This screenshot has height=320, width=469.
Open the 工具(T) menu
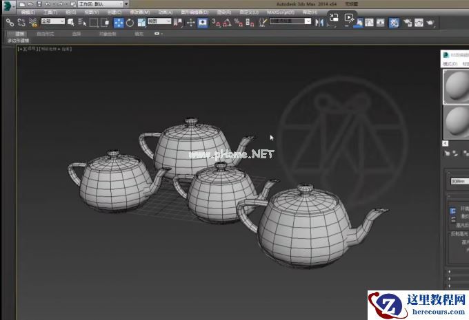(x=50, y=12)
